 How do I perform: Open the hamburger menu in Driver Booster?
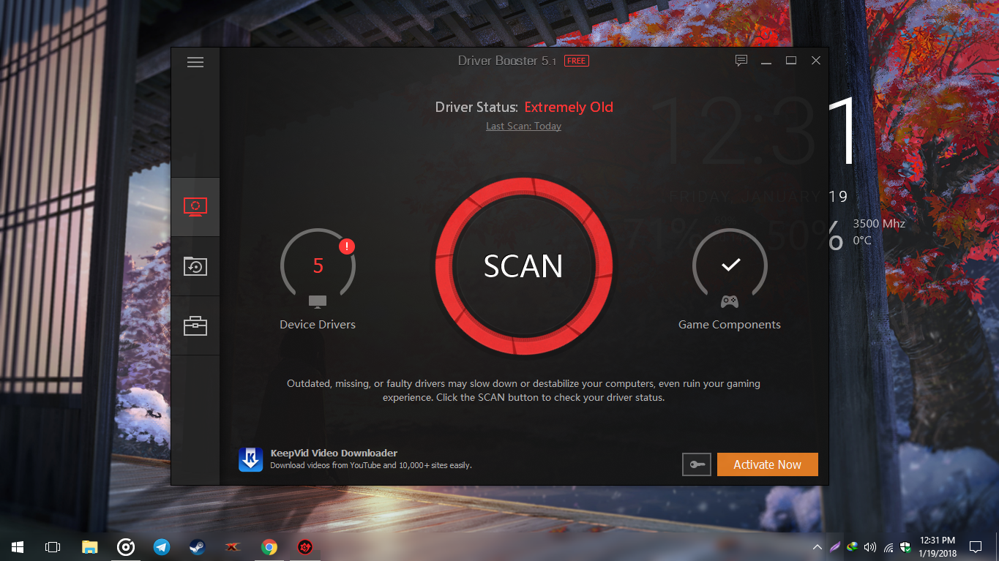point(195,62)
